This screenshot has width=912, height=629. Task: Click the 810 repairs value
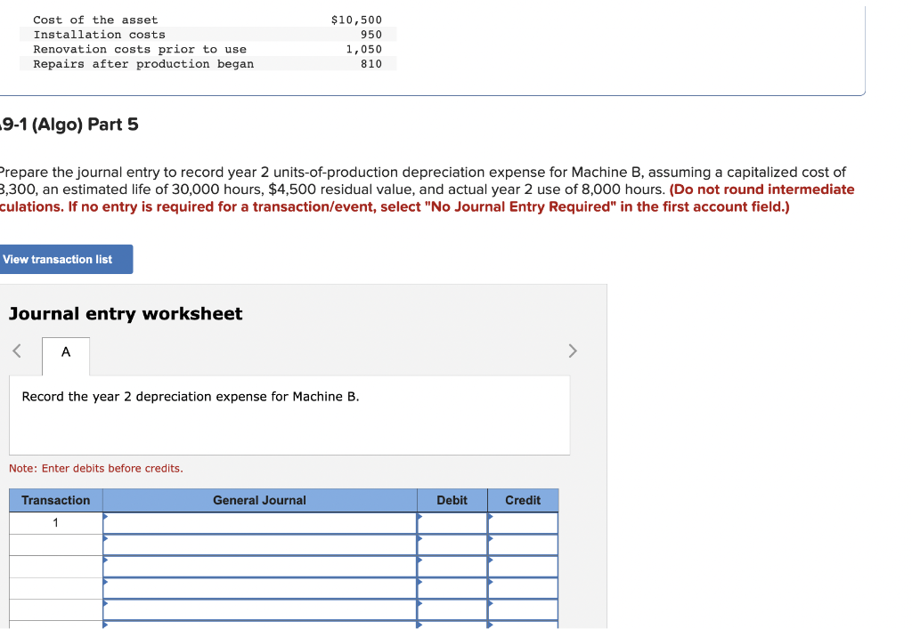click(371, 64)
